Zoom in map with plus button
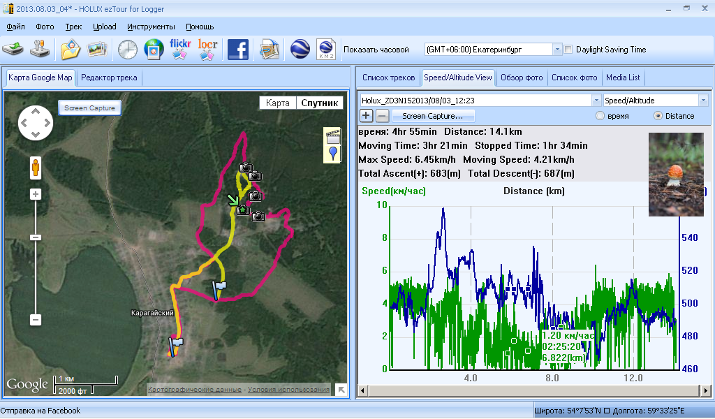 [x=36, y=194]
